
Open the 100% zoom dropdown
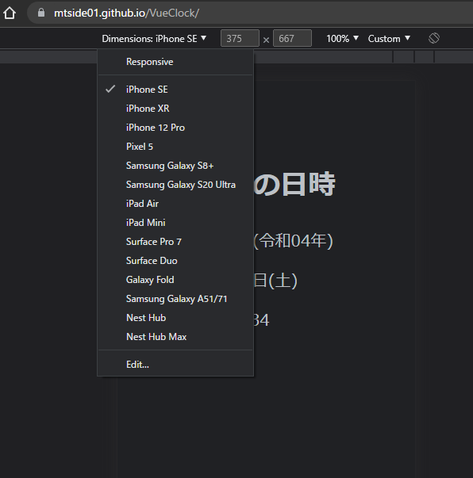[x=342, y=39]
